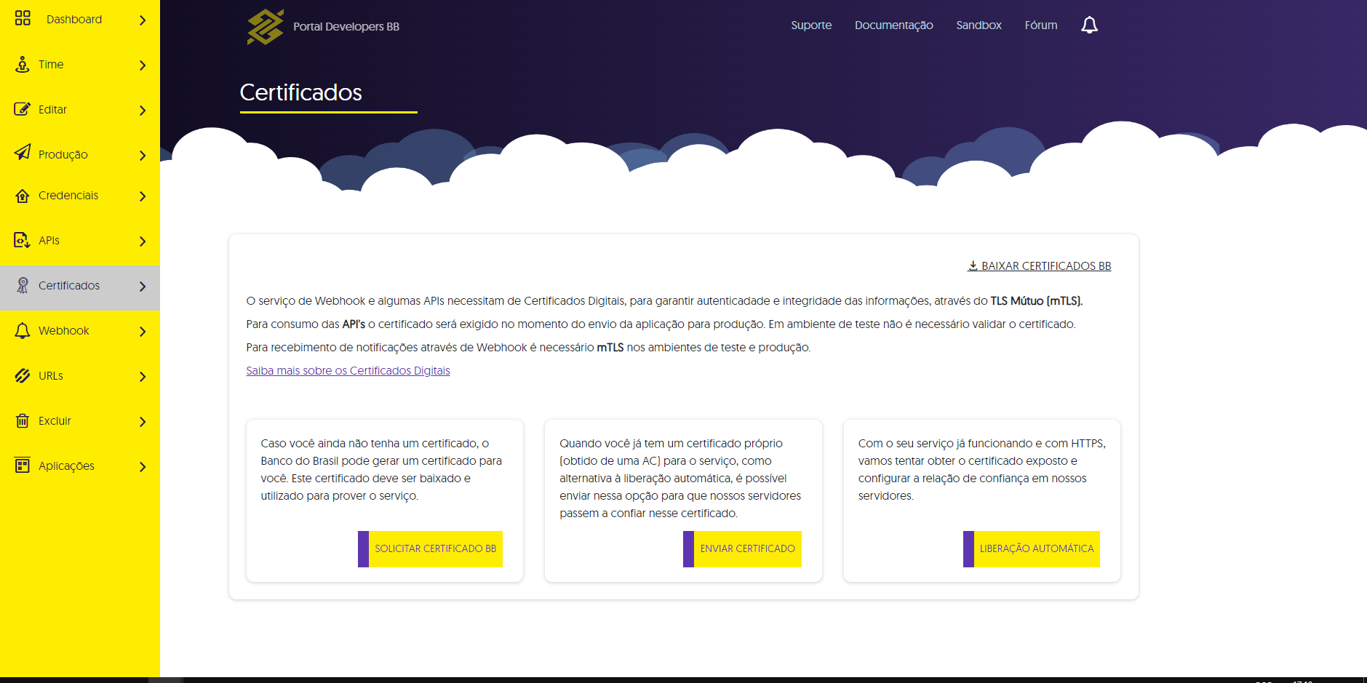Screen dimensions: 1367x683
Task: Open the notifications bell in header
Action: pyautogui.click(x=1089, y=25)
